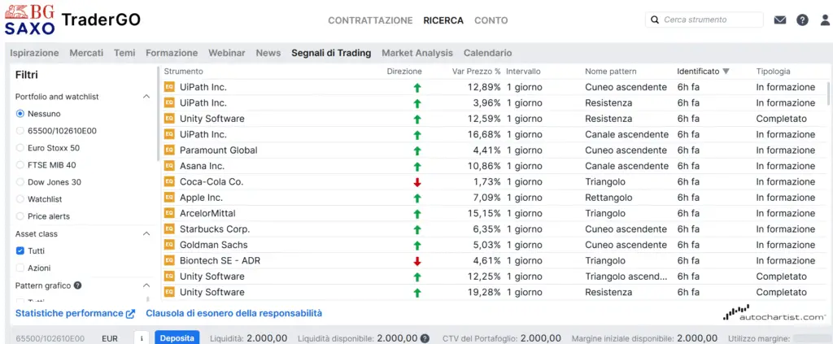Select the Watchlist radio button
Viewport: 833px width, 344px height.
click(x=20, y=199)
